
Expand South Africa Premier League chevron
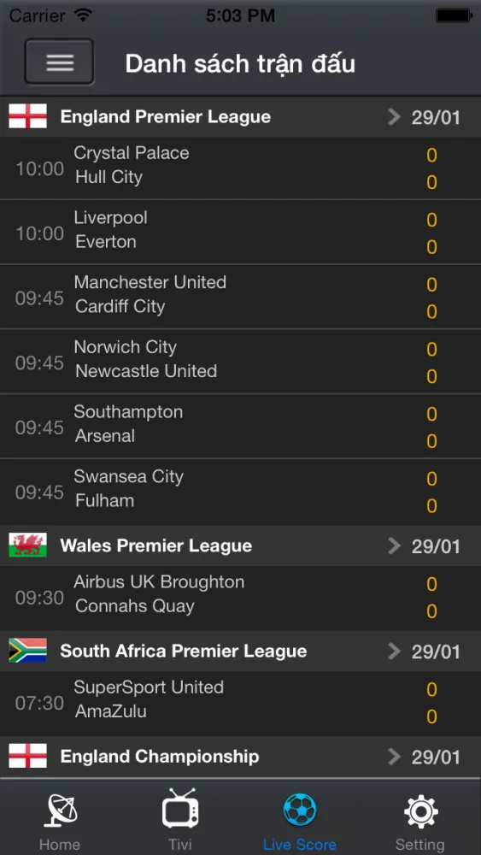click(x=394, y=651)
